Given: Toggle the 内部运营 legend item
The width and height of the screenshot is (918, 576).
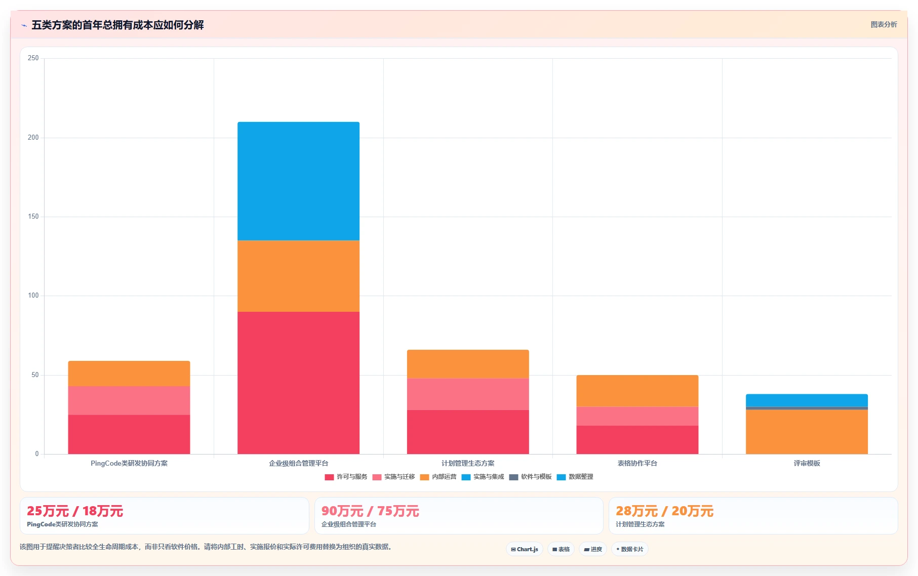Looking at the screenshot, I should click(438, 477).
